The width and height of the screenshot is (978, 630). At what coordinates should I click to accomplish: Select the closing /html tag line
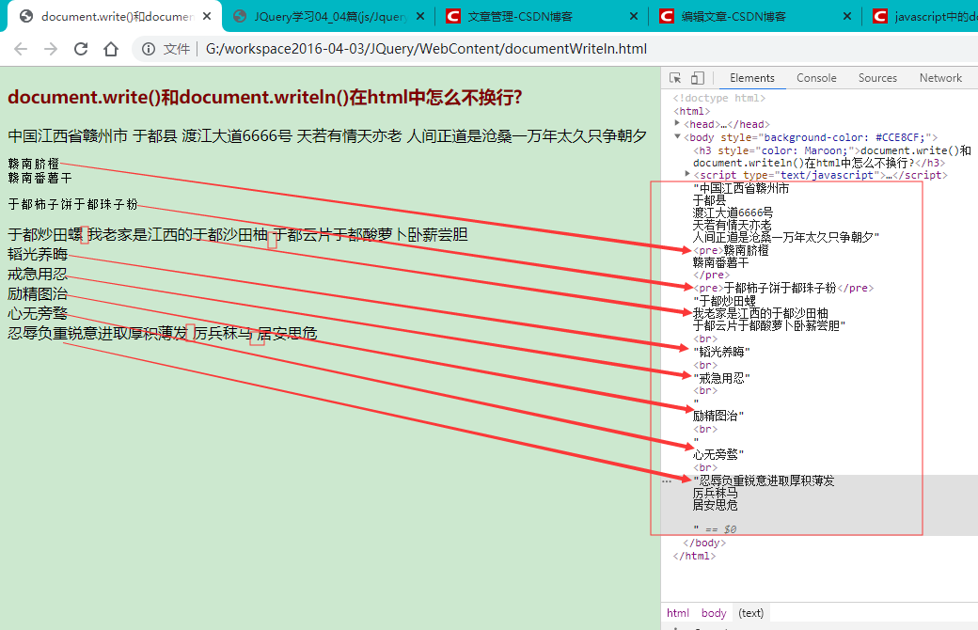pos(694,556)
